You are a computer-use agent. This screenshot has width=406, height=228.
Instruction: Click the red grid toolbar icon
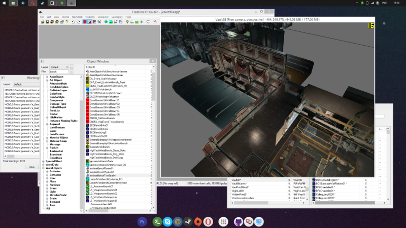94,22
